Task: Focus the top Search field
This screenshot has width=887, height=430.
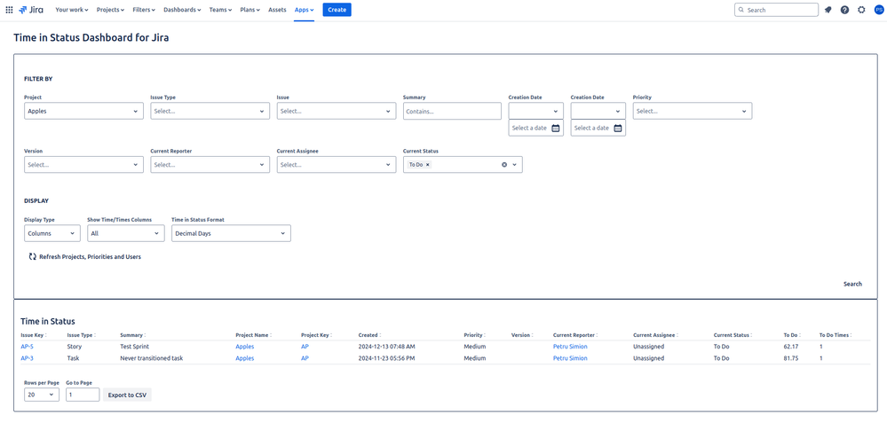Action: point(776,10)
